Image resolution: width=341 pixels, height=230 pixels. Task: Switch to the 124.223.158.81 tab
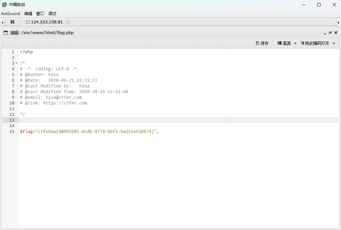coord(47,22)
